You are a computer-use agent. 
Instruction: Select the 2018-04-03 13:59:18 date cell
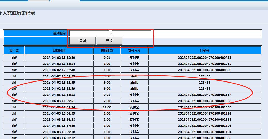(x=59, y=132)
